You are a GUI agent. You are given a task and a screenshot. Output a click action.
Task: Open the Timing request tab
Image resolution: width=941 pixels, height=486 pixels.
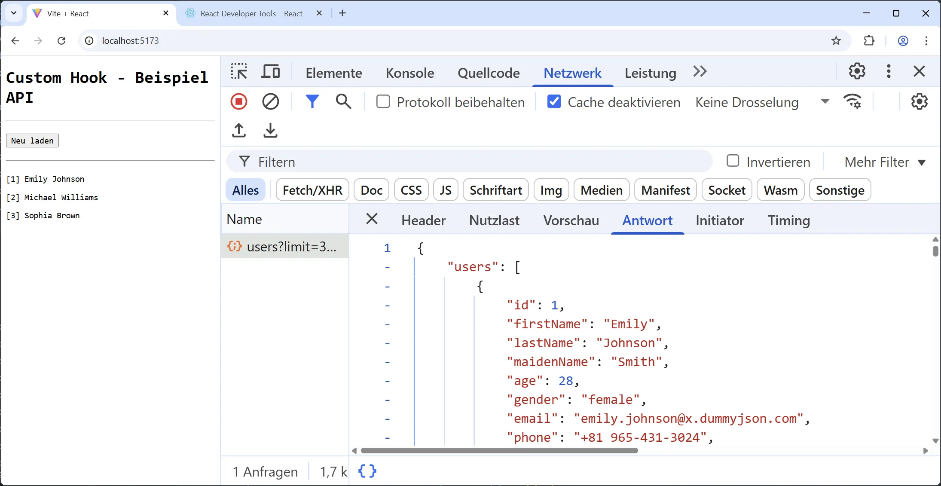click(x=789, y=220)
